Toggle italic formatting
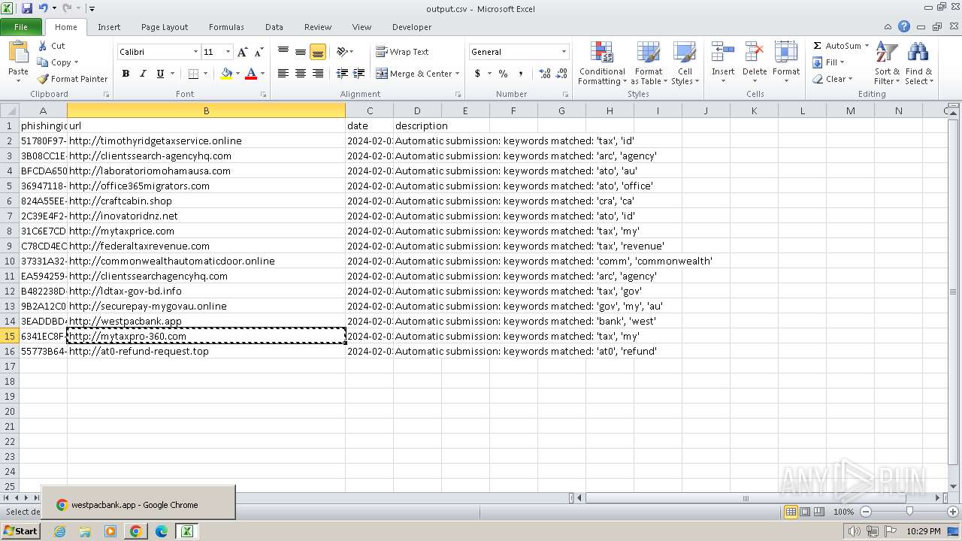 (x=143, y=74)
